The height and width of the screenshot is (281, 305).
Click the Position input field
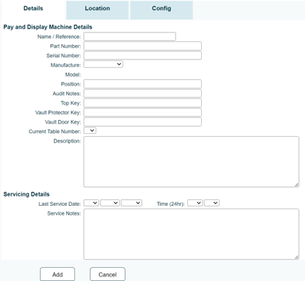[143, 84]
